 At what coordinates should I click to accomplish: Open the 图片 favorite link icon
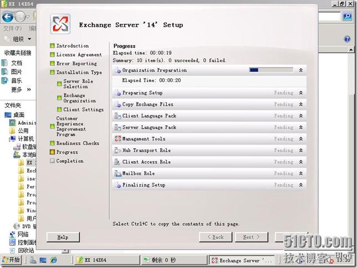tap(4, 72)
